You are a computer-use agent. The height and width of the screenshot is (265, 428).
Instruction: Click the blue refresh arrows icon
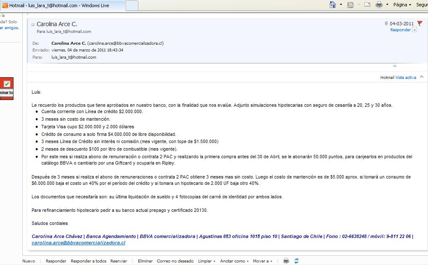(296, 261)
